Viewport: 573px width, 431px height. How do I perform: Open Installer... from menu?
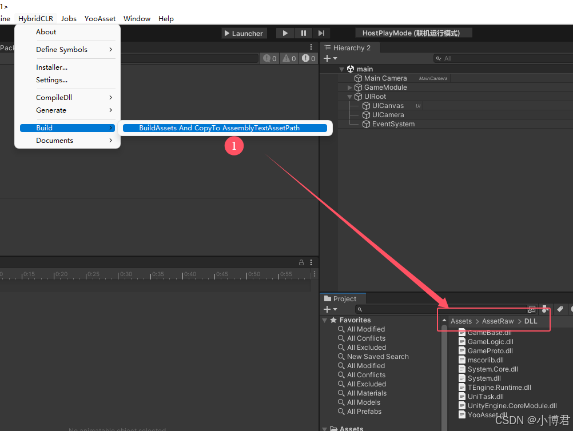click(67, 67)
